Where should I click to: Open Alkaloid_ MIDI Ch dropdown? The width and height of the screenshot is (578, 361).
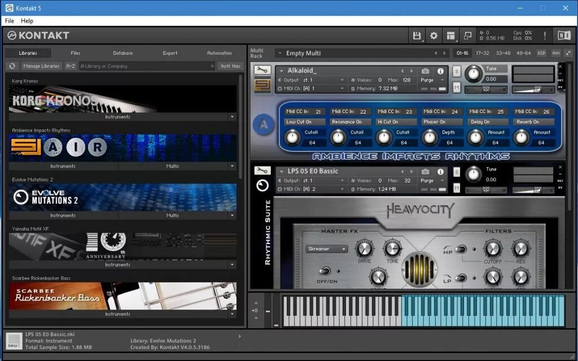(311, 89)
